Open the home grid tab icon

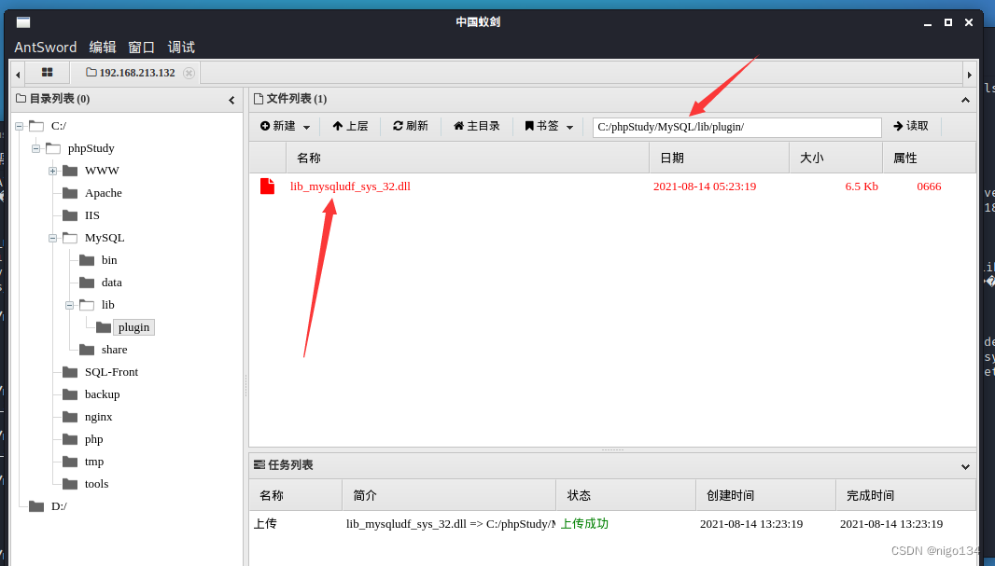47,72
